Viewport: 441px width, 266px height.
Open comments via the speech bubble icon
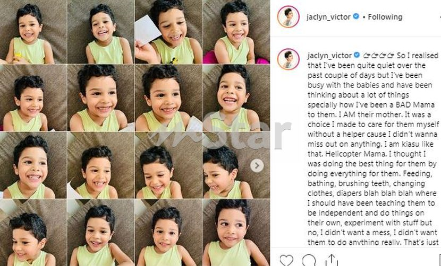pyautogui.click(x=309, y=260)
